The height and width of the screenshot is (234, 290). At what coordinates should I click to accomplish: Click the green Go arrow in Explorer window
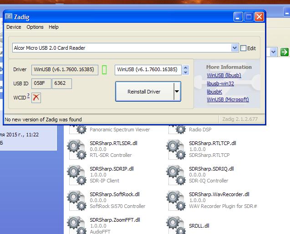pyautogui.click(x=285, y=52)
